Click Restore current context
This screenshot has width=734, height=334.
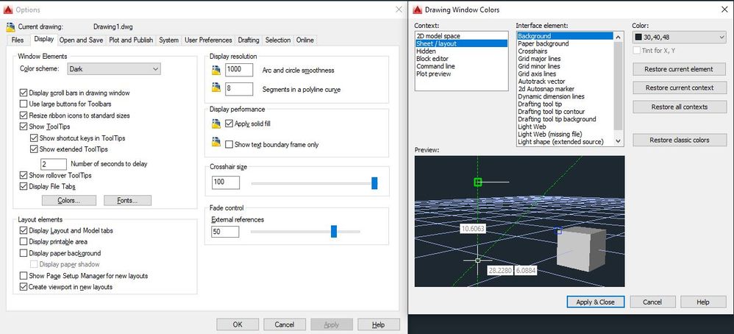click(x=679, y=88)
